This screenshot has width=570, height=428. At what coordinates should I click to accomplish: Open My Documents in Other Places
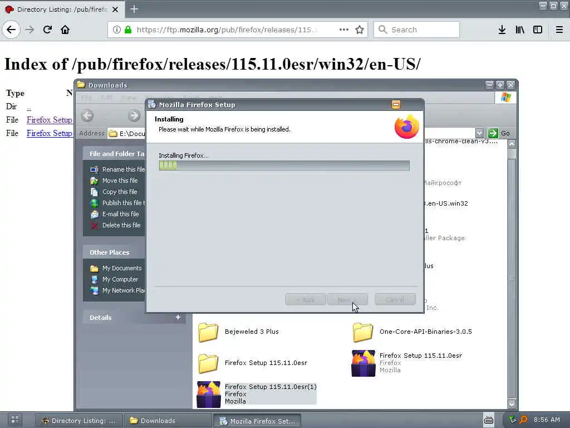pyautogui.click(x=116, y=268)
